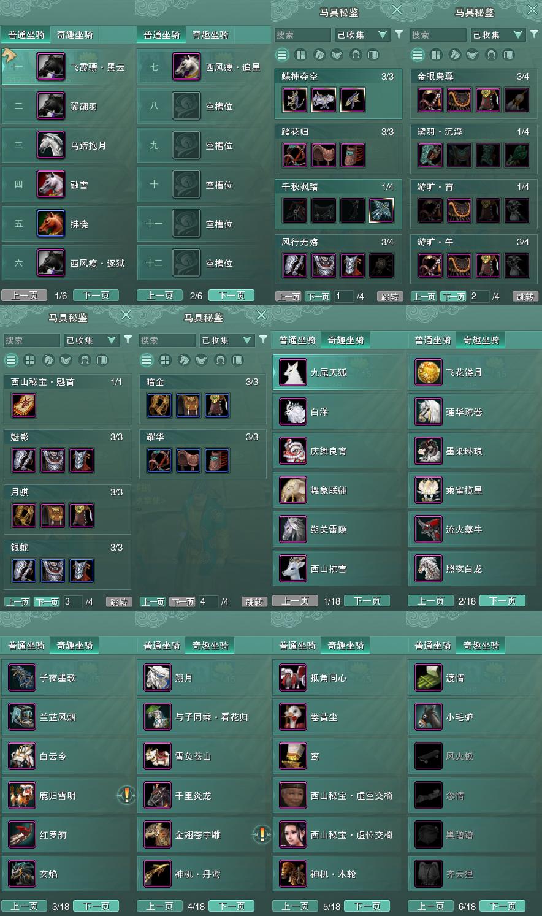542x916 pixels.
Task: Go to next page beside 3/18 indicator
Action: pyautogui.click(x=96, y=906)
